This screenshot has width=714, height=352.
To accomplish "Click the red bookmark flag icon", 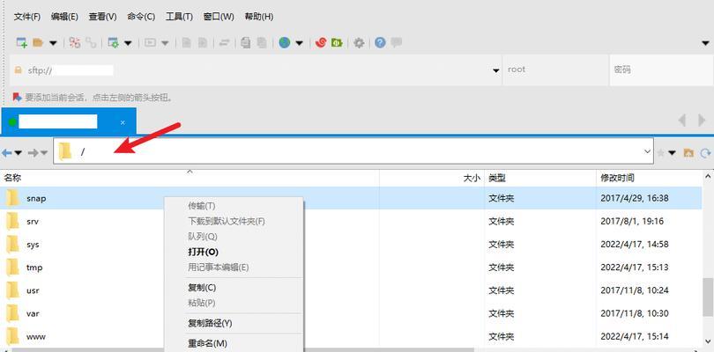I will [x=18, y=97].
